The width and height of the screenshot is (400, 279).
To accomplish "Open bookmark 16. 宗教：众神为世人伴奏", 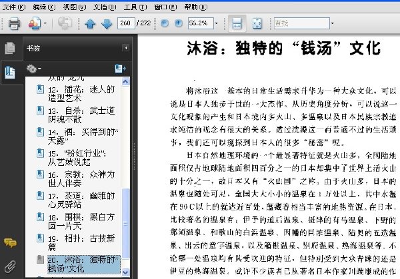I will tap(81, 179).
